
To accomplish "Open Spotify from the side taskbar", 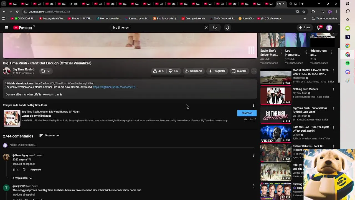I will click(x=348, y=63).
